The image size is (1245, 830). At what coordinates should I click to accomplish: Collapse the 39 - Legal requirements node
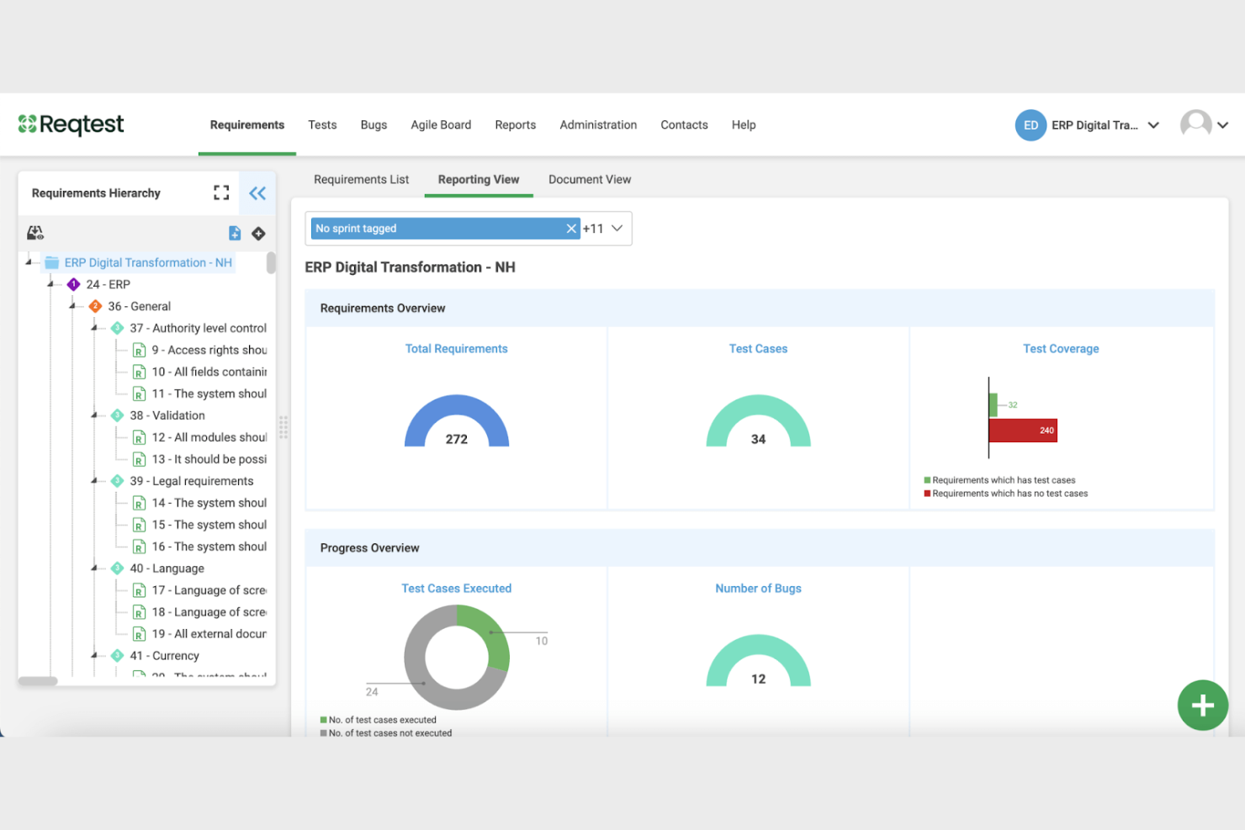pos(94,481)
